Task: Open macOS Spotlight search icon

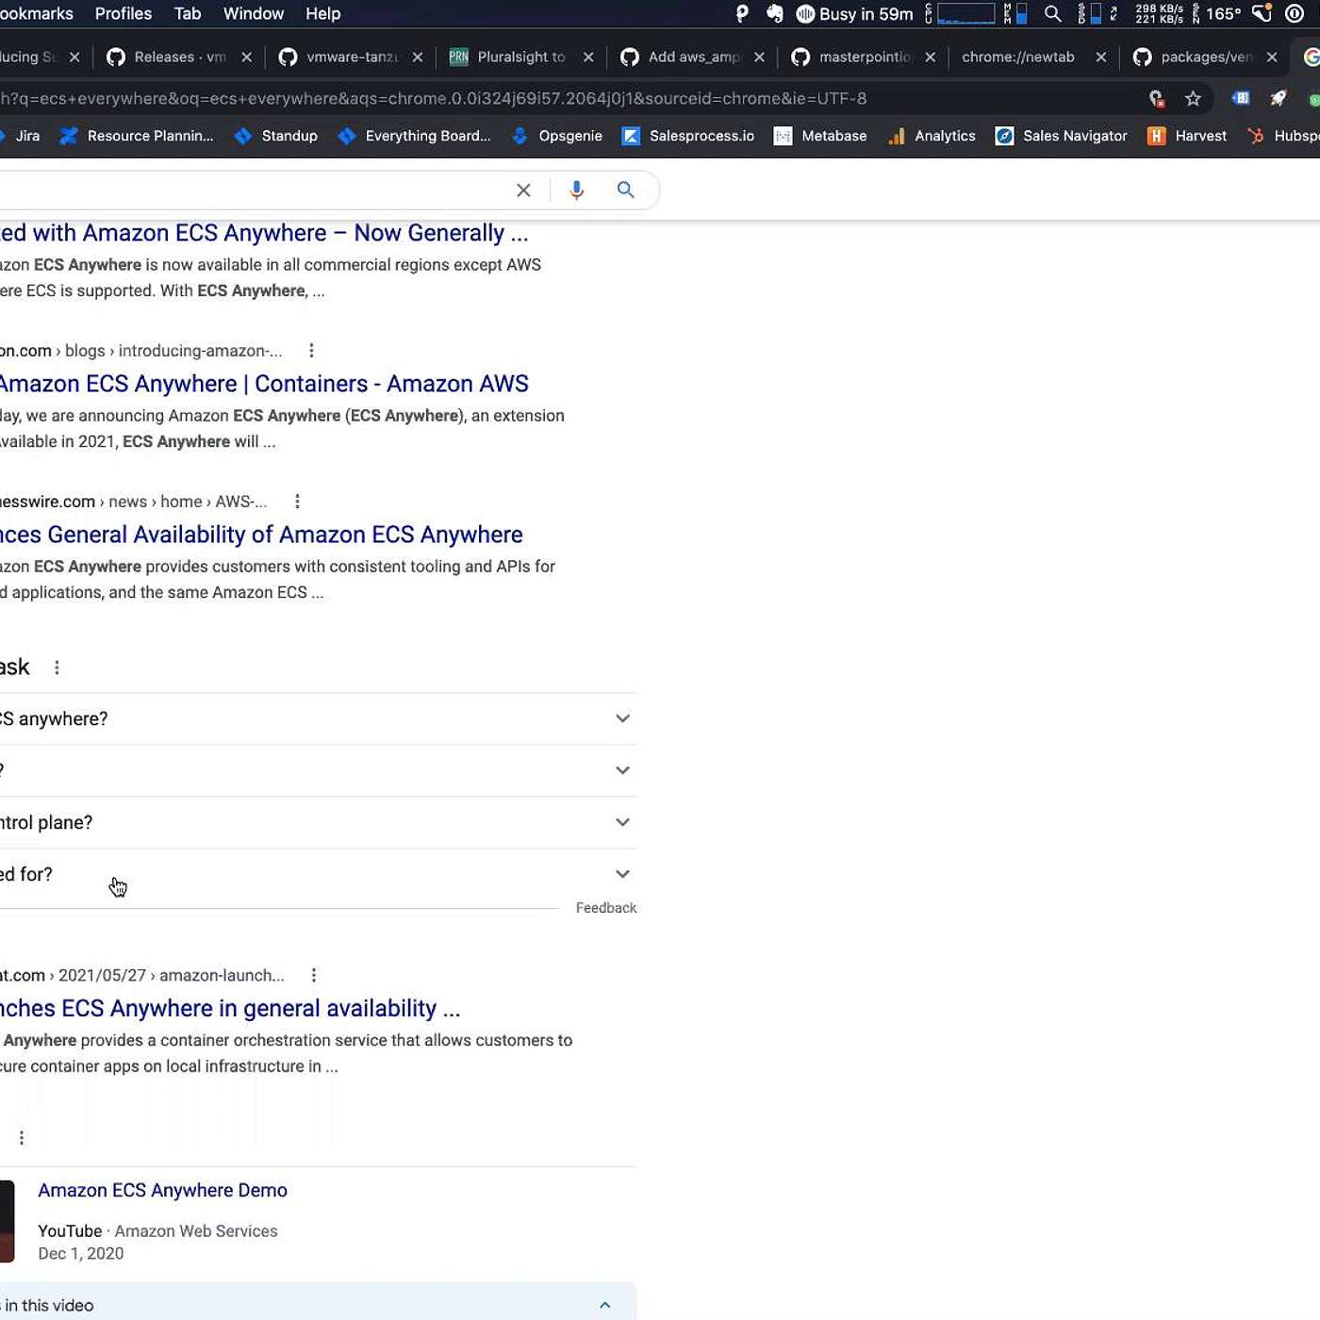Action: pyautogui.click(x=1053, y=14)
